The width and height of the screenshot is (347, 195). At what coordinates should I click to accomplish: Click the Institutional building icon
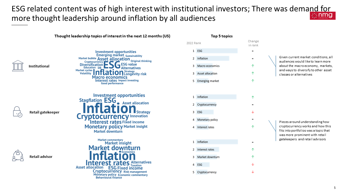coord(18,66)
